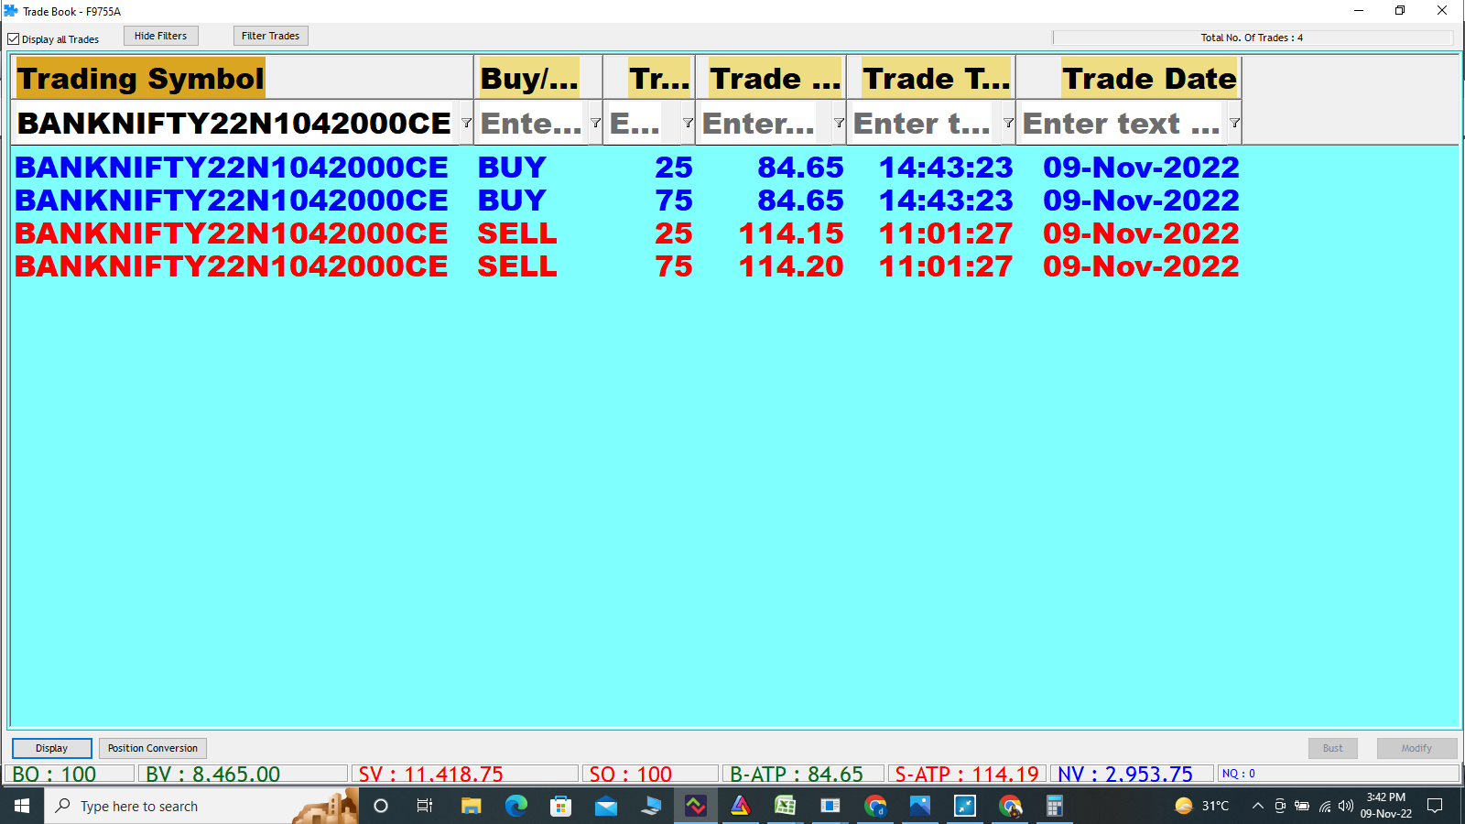Open the Trading Symbol column filter icon
This screenshot has width=1465, height=824.
point(466,123)
